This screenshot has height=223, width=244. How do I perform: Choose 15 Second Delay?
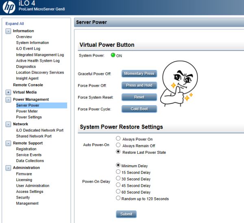coord(118,172)
